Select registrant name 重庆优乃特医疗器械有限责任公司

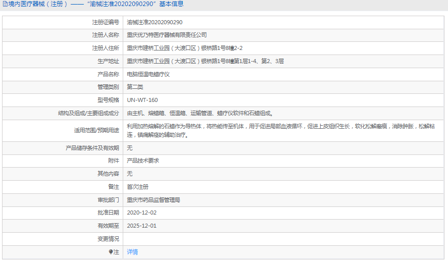click(167, 35)
